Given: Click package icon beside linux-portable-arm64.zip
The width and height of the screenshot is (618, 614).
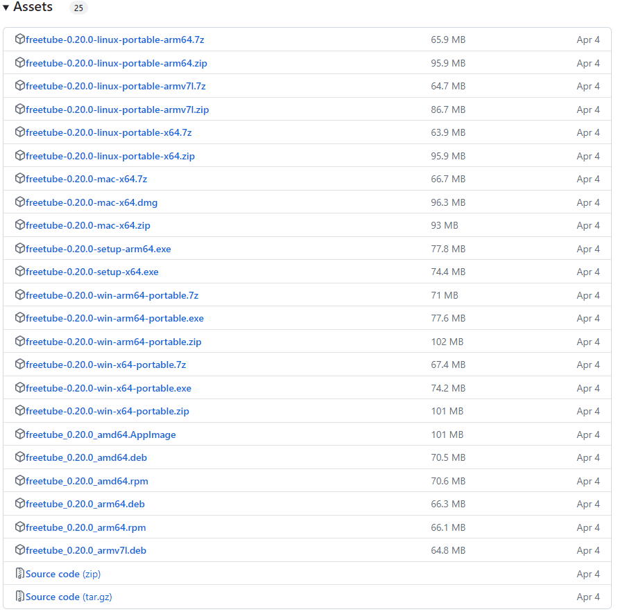Looking at the screenshot, I should pos(19,62).
